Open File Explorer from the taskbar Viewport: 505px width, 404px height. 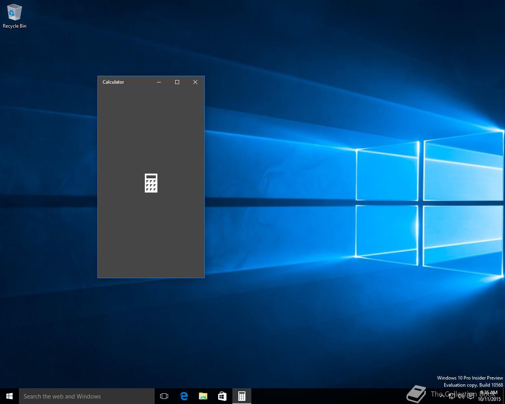pyautogui.click(x=203, y=396)
